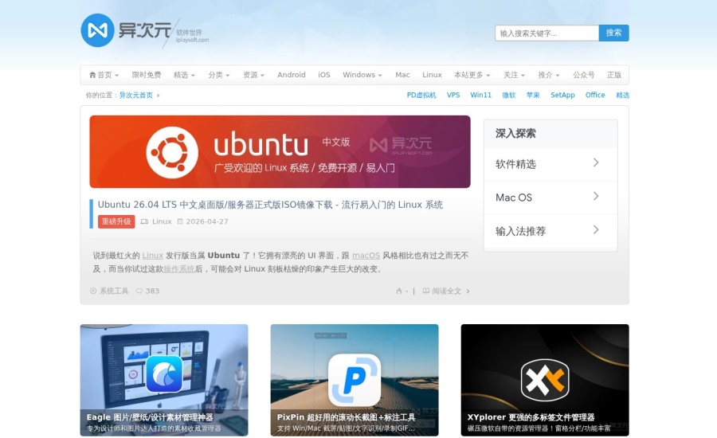Click the XYplorer 更强的多标签文件管理器 caption
This screenshot has width=717, height=438.
pyautogui.click(x=531, y=417)
